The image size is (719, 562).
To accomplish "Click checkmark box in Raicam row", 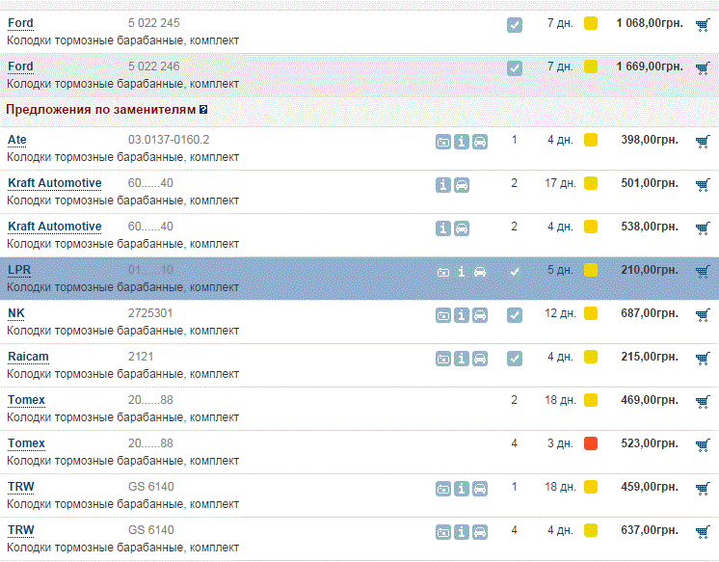I will coord(515,359).
